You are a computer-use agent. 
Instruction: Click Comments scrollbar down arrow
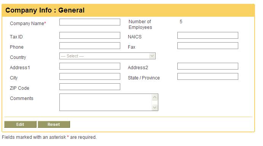pos(155,107)
